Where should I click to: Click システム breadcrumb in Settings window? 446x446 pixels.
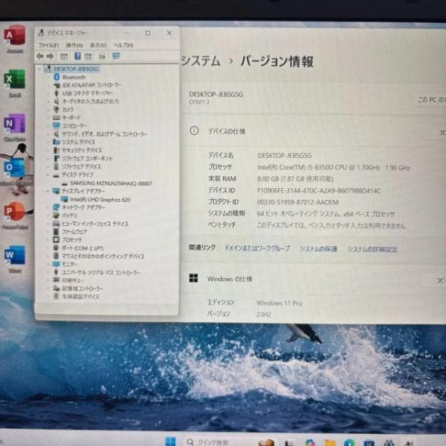click(201, 61)
